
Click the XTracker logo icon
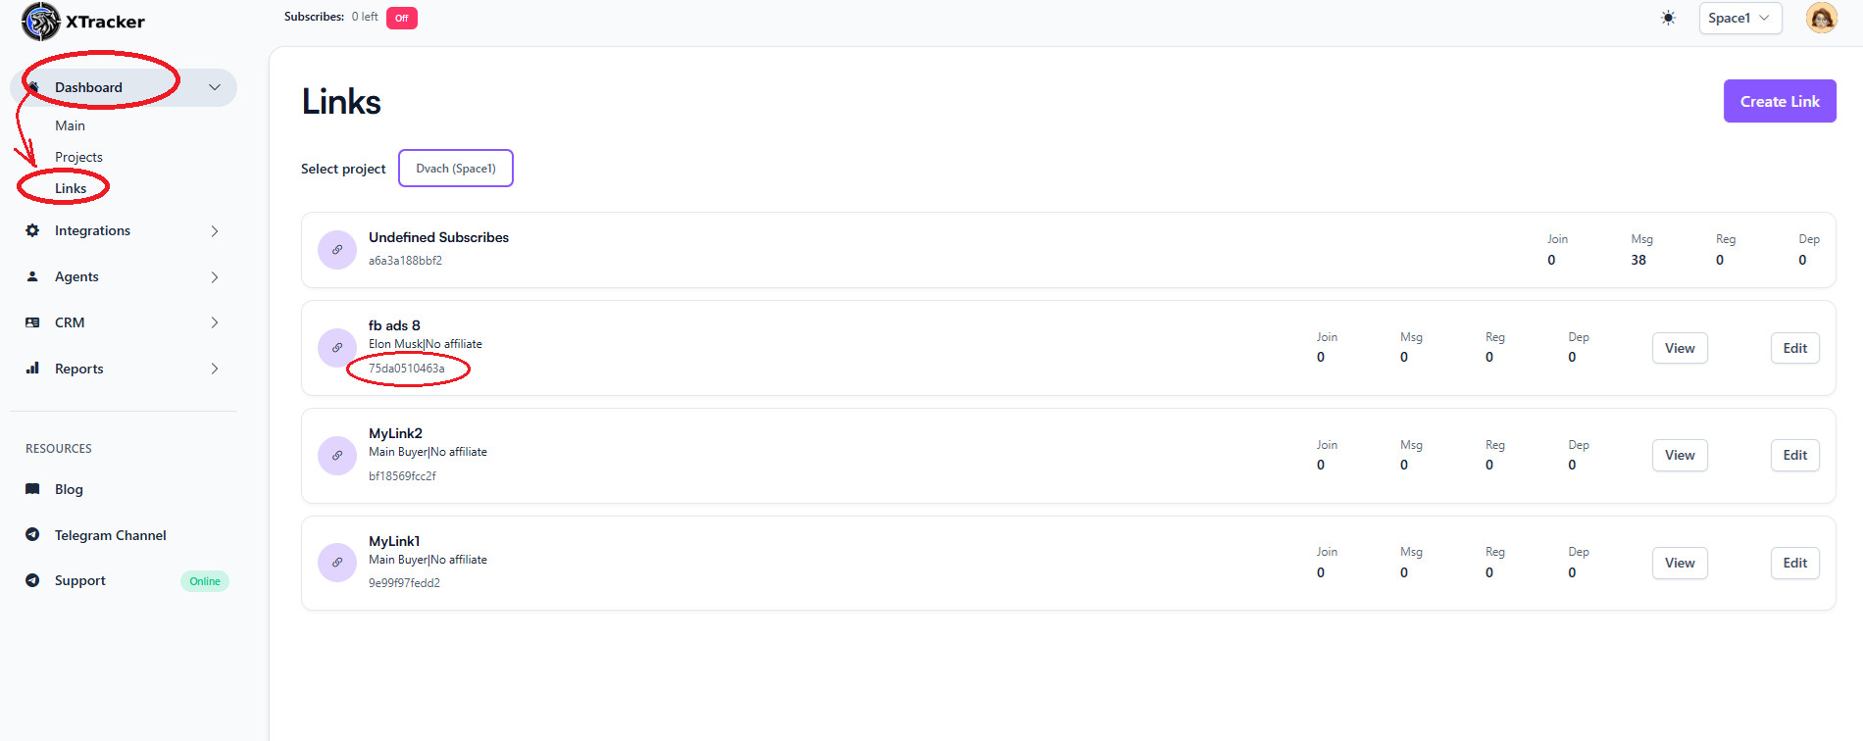[x=41, y=22]
